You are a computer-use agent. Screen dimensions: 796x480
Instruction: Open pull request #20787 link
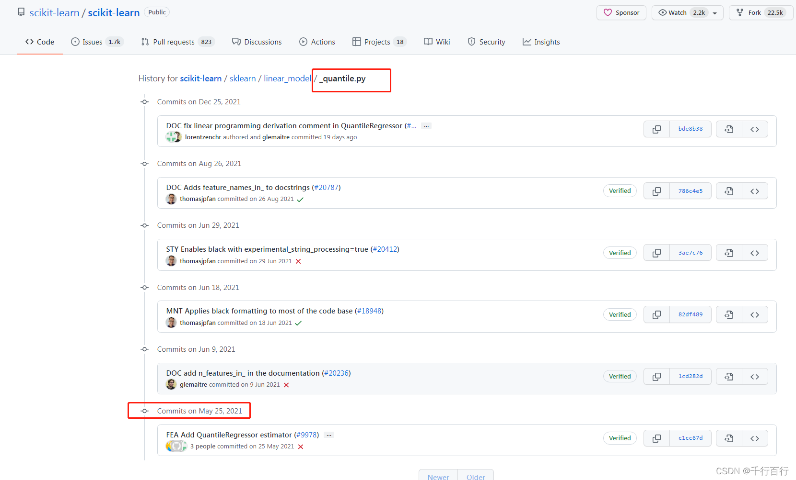pos(326,187)
